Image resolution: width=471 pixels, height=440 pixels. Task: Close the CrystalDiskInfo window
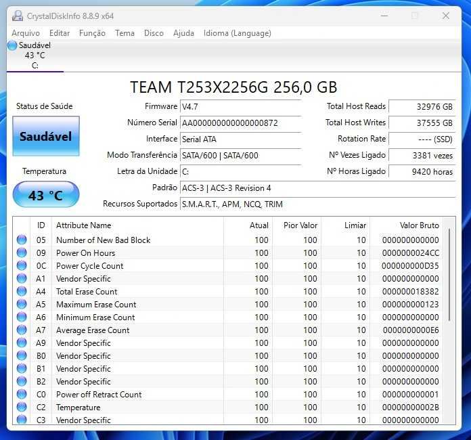click(446, 16)
